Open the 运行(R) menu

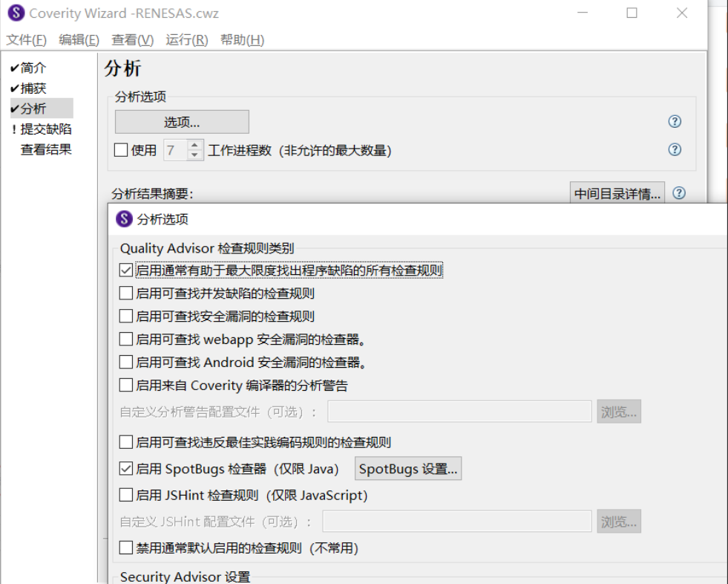(187, 40)
